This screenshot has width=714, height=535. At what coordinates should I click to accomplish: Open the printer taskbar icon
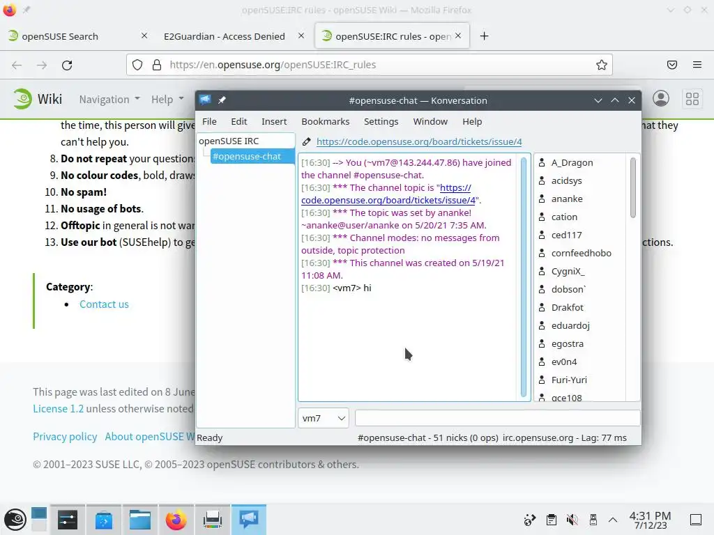pyautogui.click(x=212, y=520)
